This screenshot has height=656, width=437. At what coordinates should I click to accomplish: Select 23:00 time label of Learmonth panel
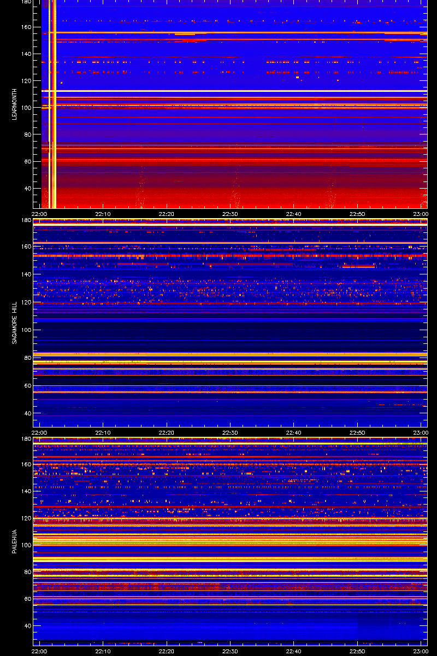(x=421, y=214)
